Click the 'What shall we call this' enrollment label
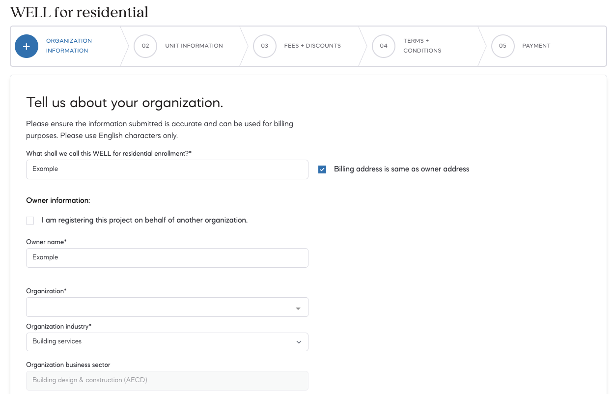This screenshot has height=394, width=615. (109, 153)
